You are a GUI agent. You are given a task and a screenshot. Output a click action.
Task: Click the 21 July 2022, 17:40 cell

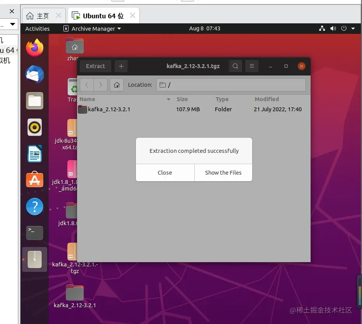278,109
